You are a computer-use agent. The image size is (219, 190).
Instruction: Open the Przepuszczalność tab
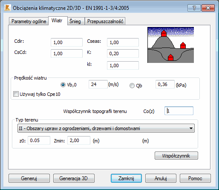(105, 21)
